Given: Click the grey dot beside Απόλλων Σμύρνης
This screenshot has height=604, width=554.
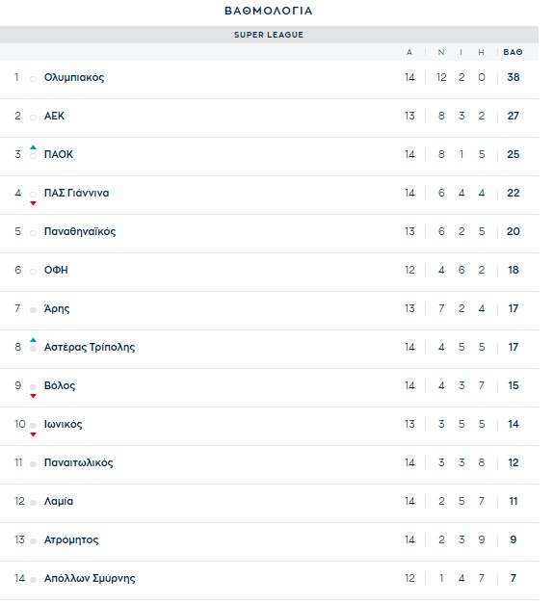Looking at the screenshot, I should (x=33, y=580).
